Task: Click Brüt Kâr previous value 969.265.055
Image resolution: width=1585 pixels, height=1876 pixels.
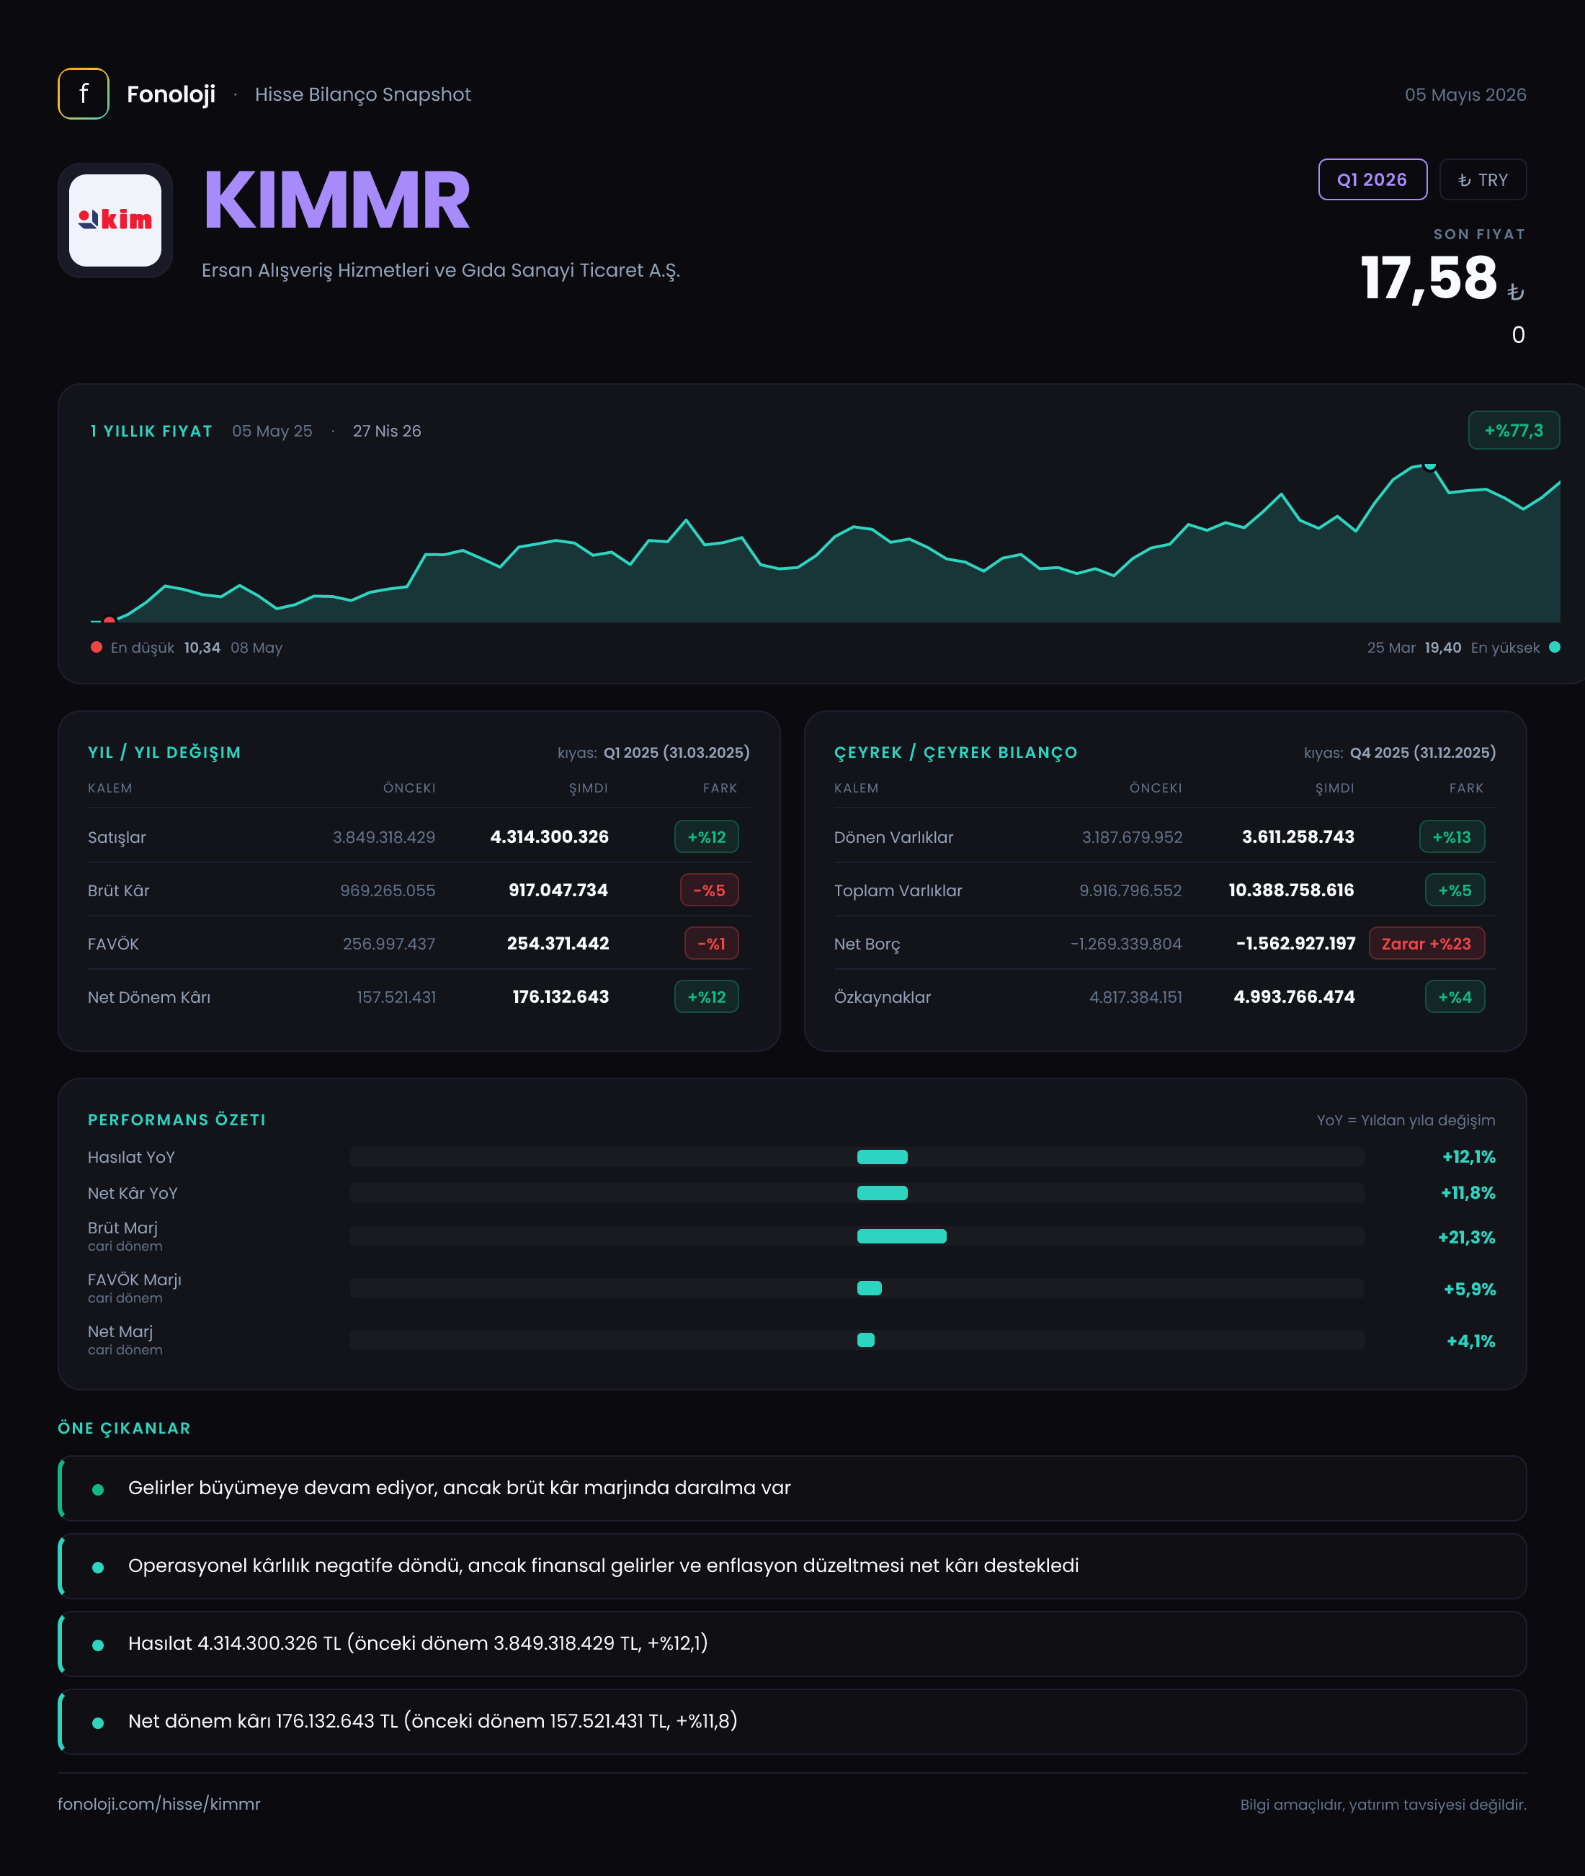Action: (388, 890)
